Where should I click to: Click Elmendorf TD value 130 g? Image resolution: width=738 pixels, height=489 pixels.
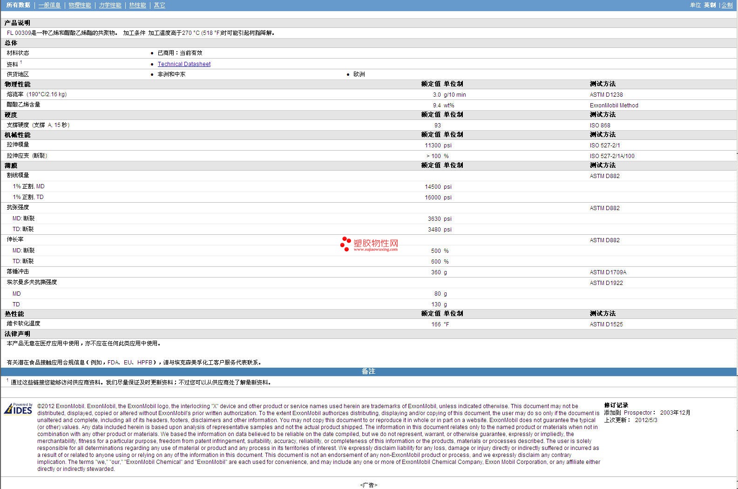point(439,304)
